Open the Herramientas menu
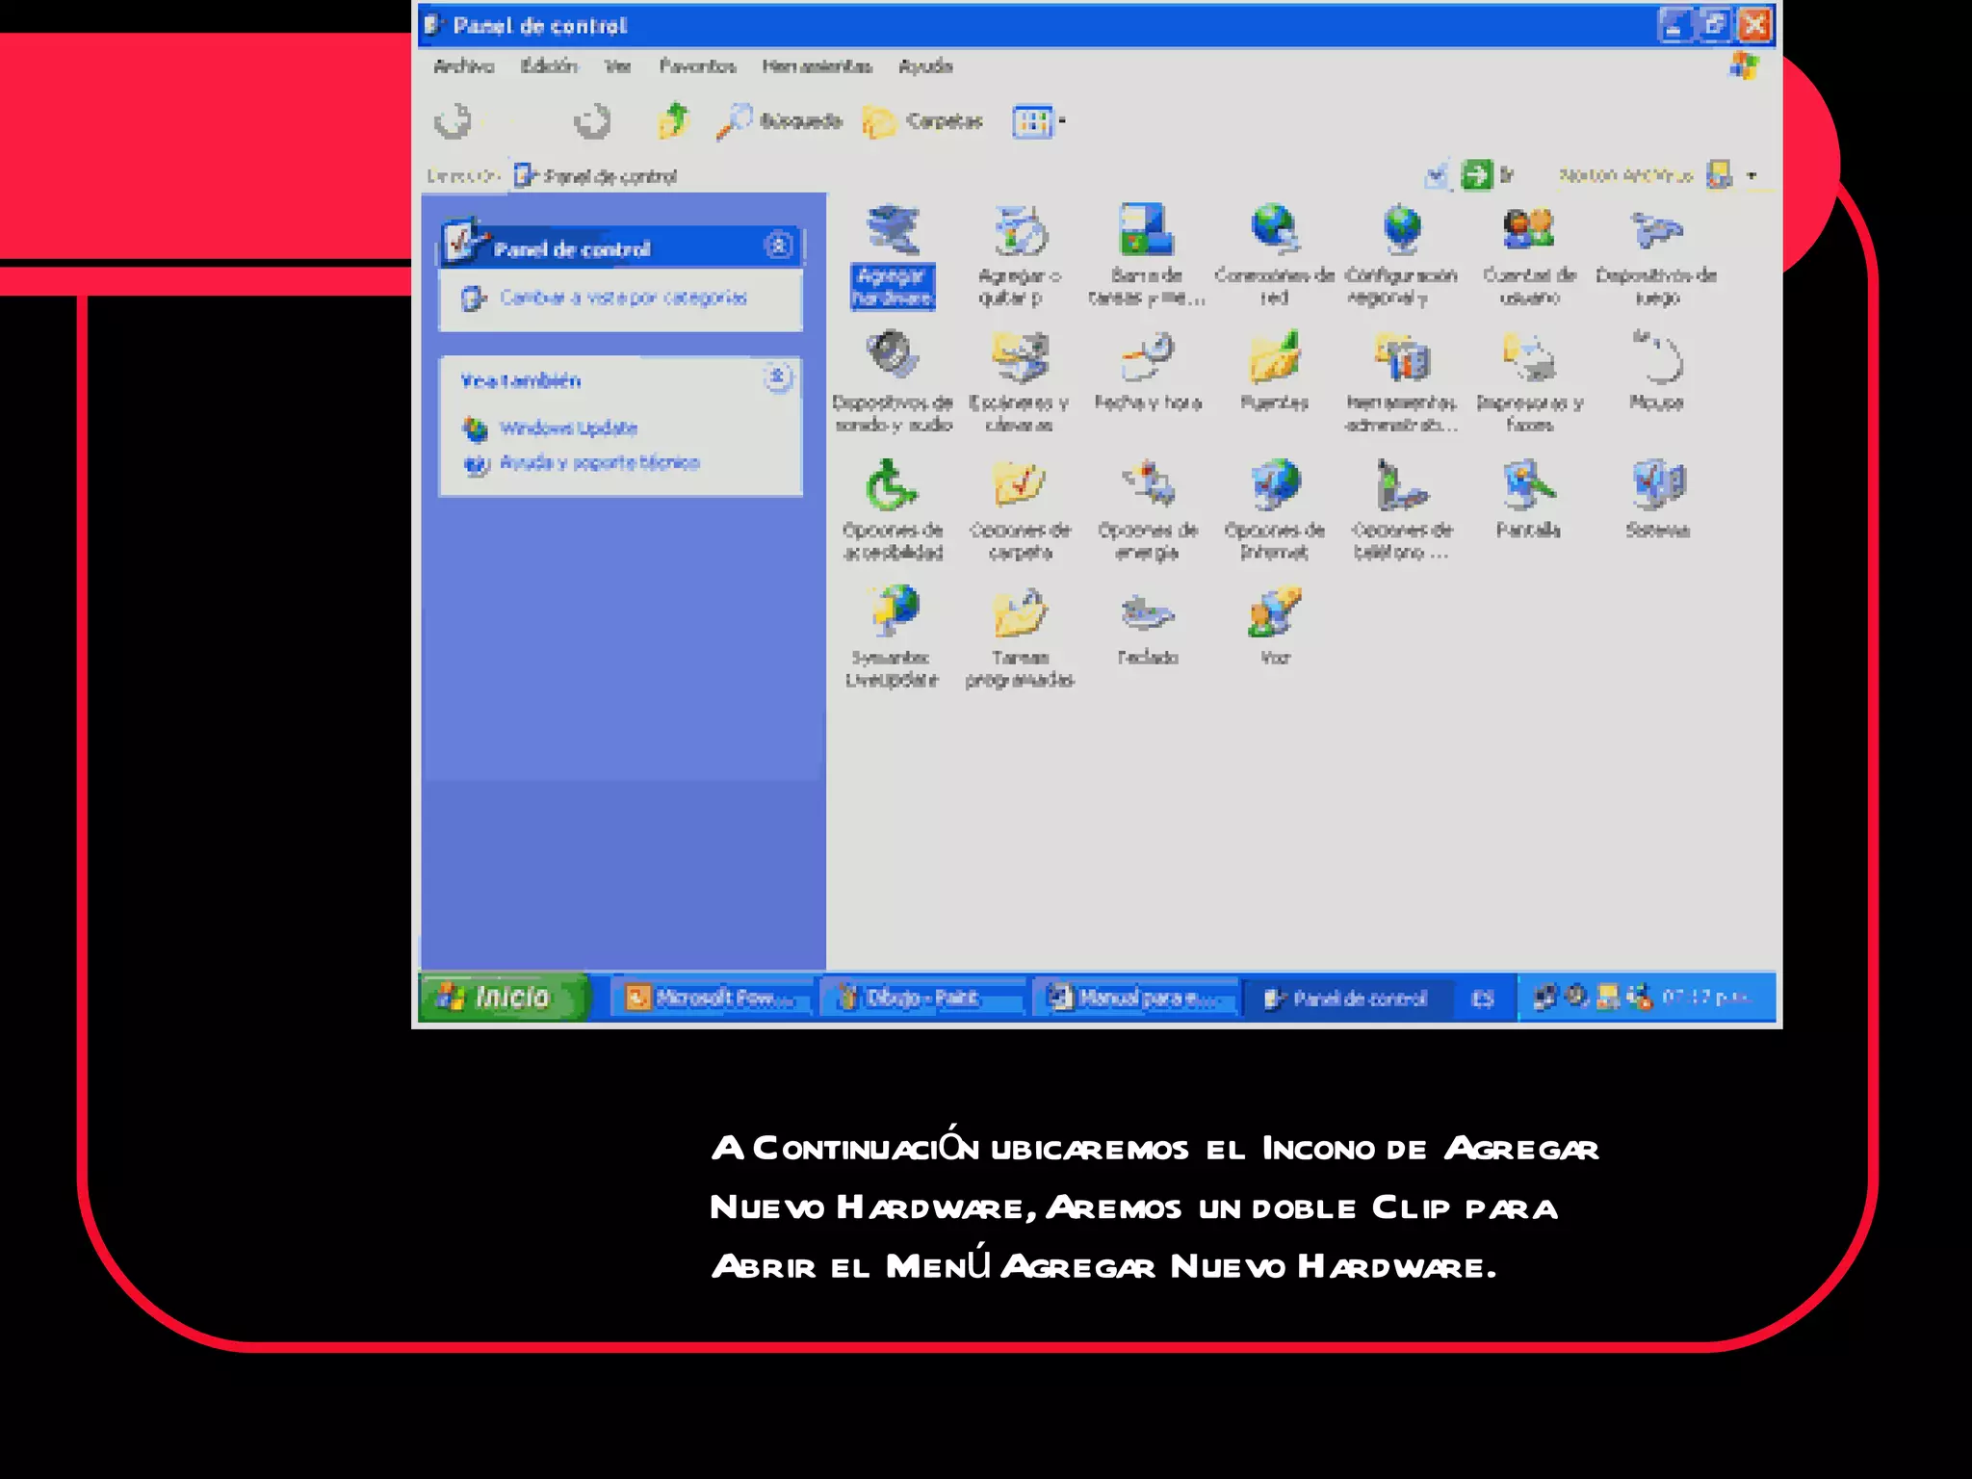1972x1479 pixels. point(817,66)
